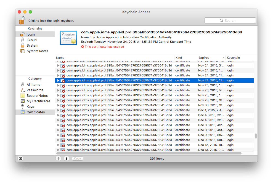This screenshot has height=184, width=273.
Task: Click the 'Expired: Tuesday, November 24, 2015' line
Action: [x=136, y=42]
